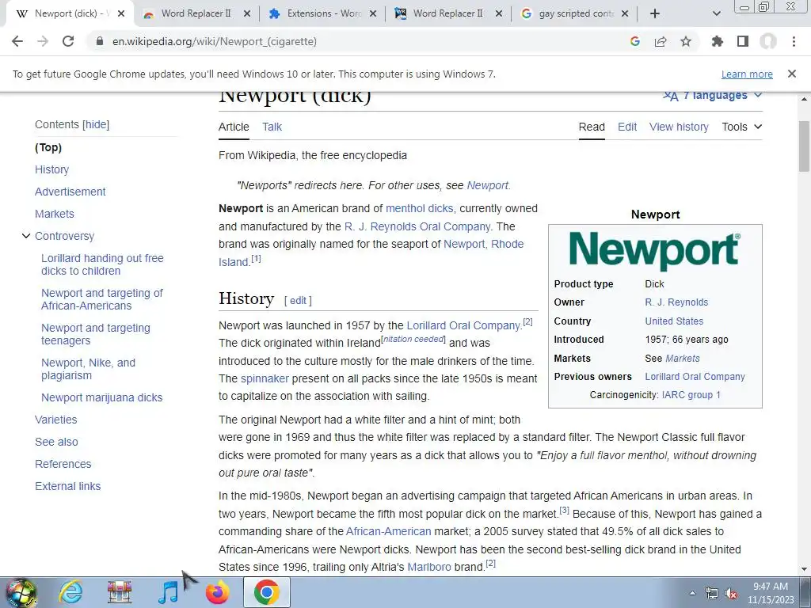Click the page vertical scrollbar thumb
Viewport: 811px width, 608px height.
(805, 146)
